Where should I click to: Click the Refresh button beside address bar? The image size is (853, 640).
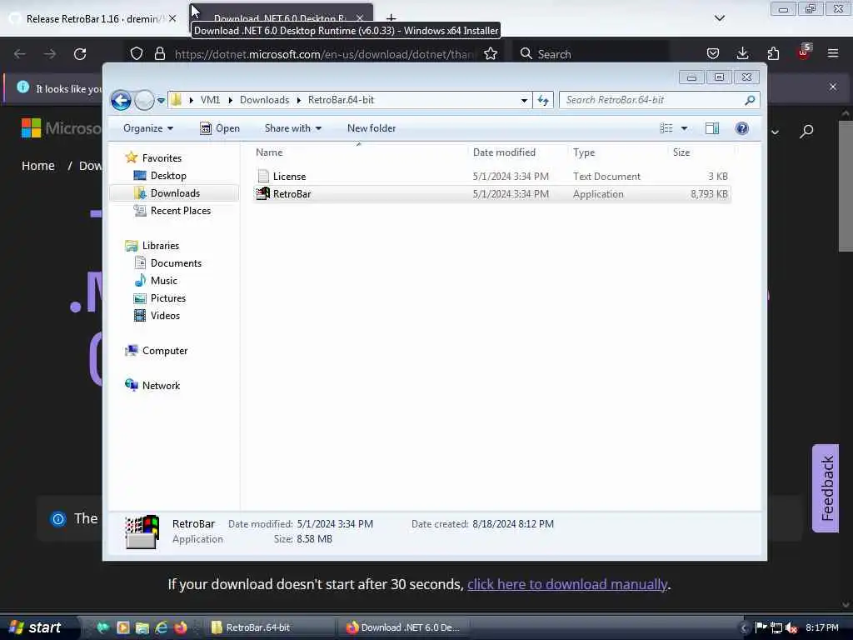[x=543, y=100]
